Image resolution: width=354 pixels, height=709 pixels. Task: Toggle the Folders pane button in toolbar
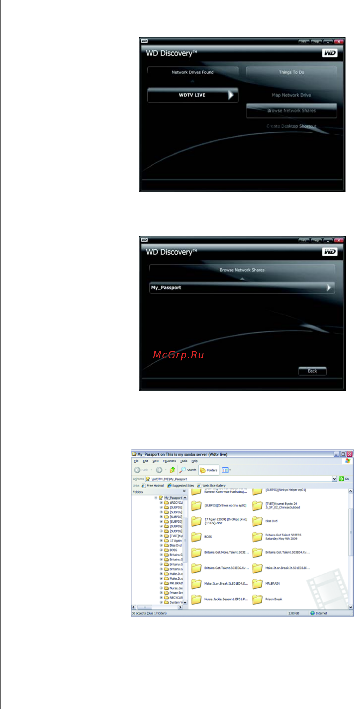coord(209,470)
